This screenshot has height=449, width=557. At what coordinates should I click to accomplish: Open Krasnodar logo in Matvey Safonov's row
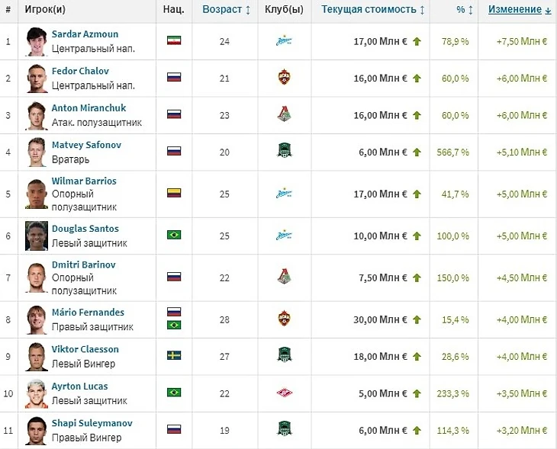point(284,151)
